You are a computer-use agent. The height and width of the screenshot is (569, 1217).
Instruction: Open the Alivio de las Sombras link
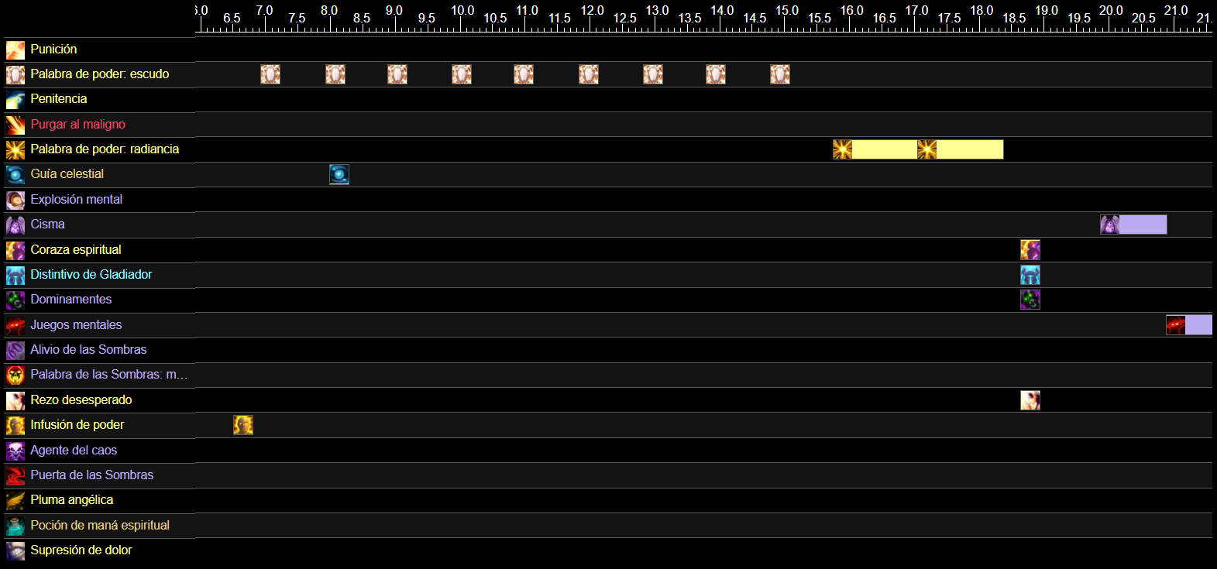(88, 349)
